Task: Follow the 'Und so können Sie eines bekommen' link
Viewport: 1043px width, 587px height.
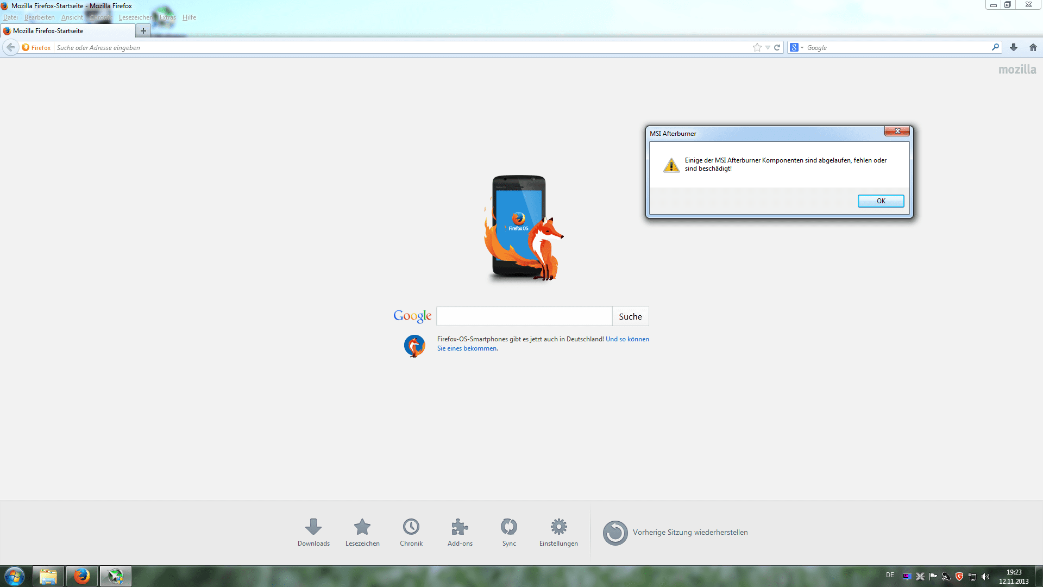Action: pyautogui.click(x=627, y=339)
